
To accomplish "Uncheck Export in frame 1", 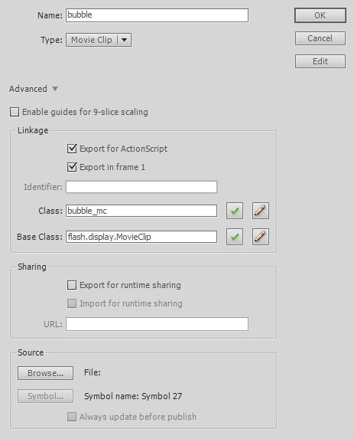I will pos(72,167).
